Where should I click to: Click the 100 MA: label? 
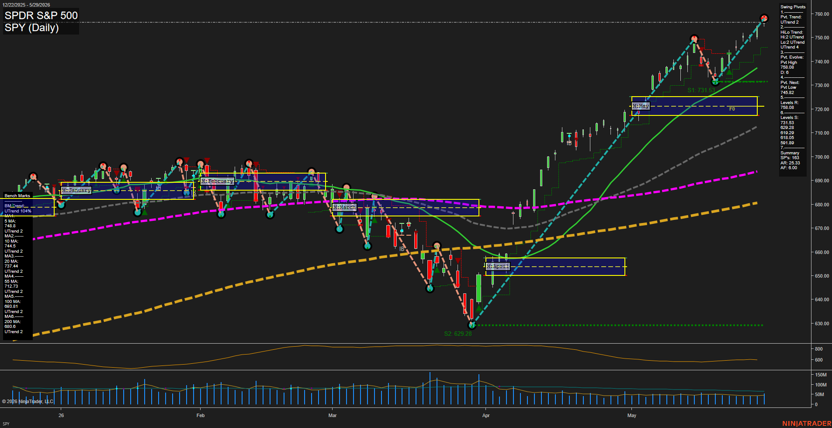(13, 302)
